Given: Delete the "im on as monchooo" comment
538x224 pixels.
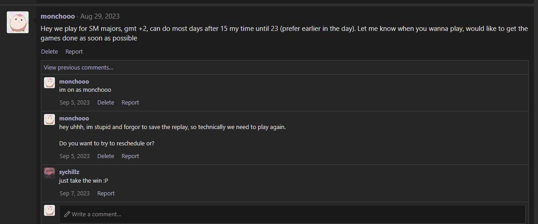Looking at the screenshot, I should coord(106,103).
